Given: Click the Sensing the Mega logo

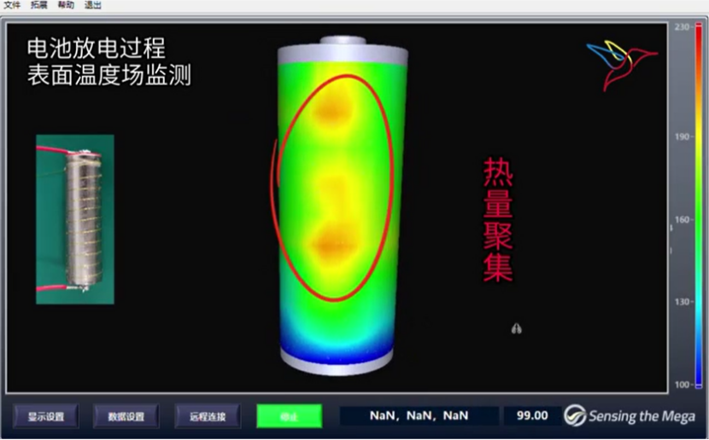Looking at the screenshot, I should pyautogui.click(x=630, y=416).
